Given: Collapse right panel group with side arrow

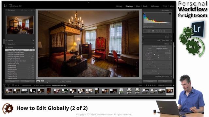Looking at the screenshot, I should [175, 46].
